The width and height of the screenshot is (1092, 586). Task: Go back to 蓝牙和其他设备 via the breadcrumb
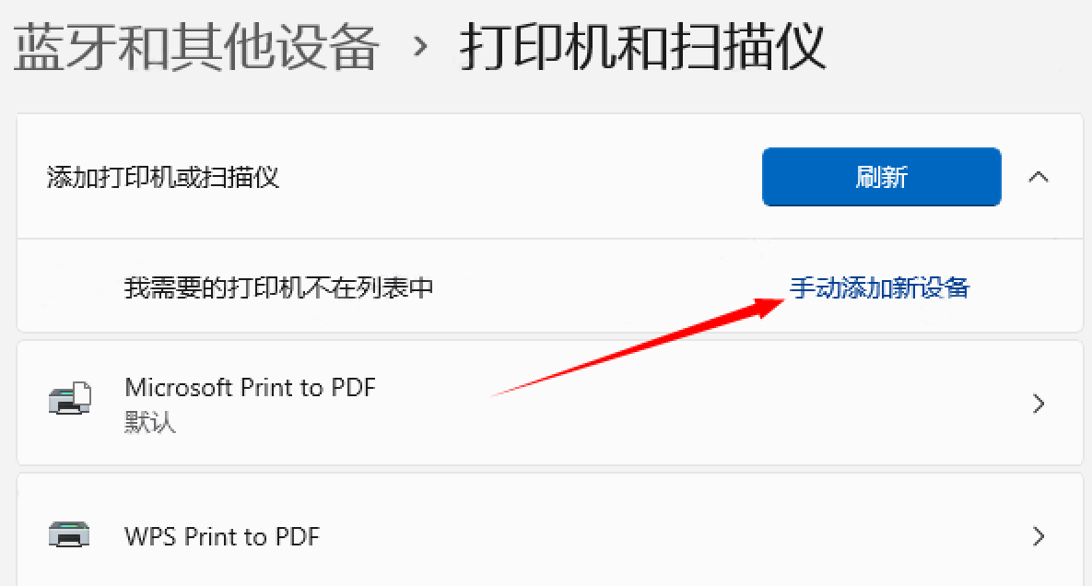pos(195,47)
